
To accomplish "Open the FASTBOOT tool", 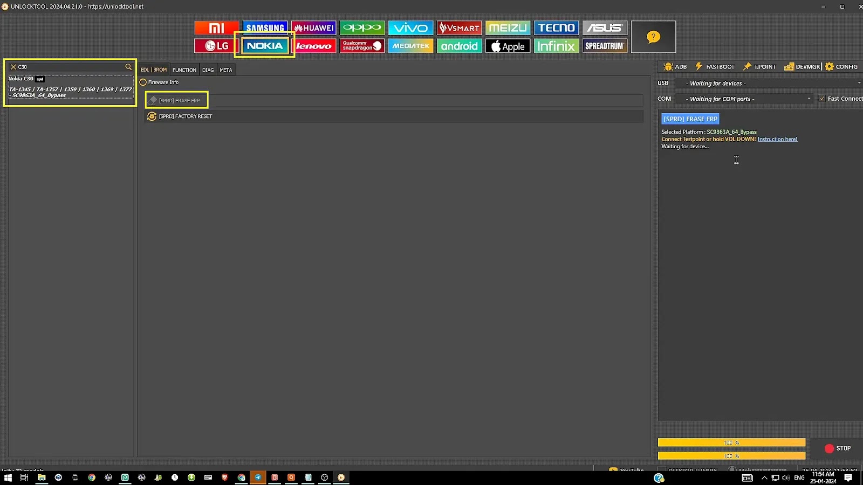I will point(715,67).
